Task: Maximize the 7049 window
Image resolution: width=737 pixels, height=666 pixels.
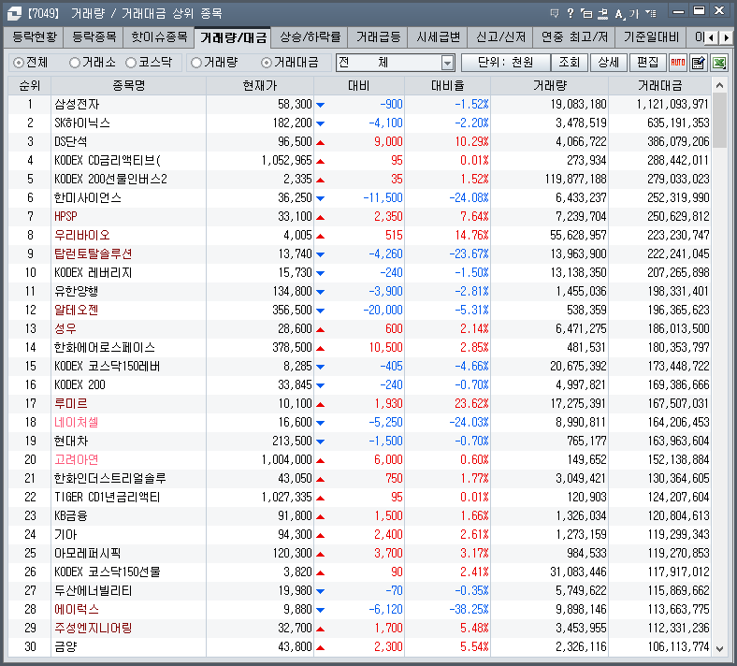Action: pos(700,11)
